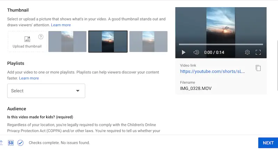The image size is (278, 150).
Task: Copy the video link with copy icon
Action: tap(258, 68)
